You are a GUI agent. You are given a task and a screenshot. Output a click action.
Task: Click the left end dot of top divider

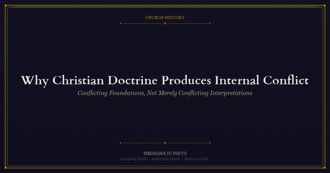click(120, 23)
